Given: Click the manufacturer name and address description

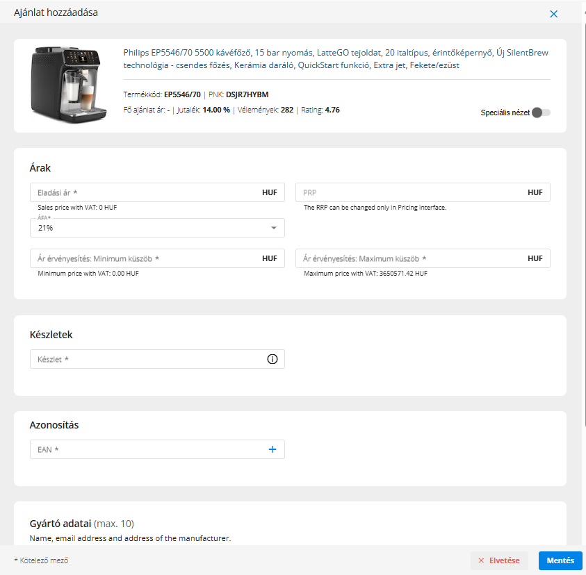Looking at the screenshot, I should click(x=130, y=538).
